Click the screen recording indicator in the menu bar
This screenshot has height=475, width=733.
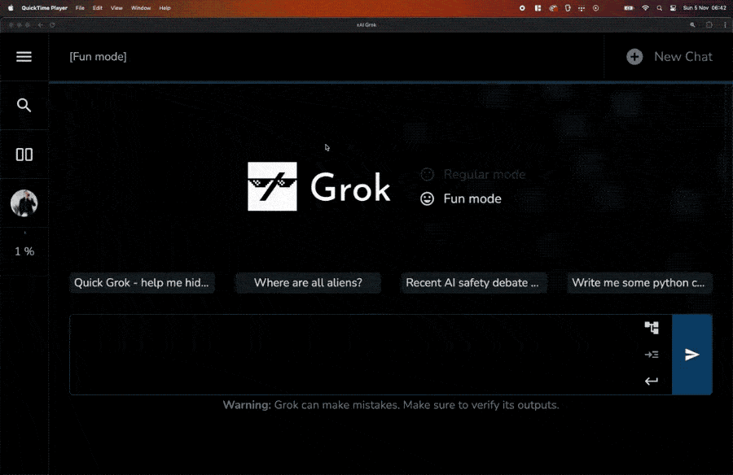pos(522,8)
